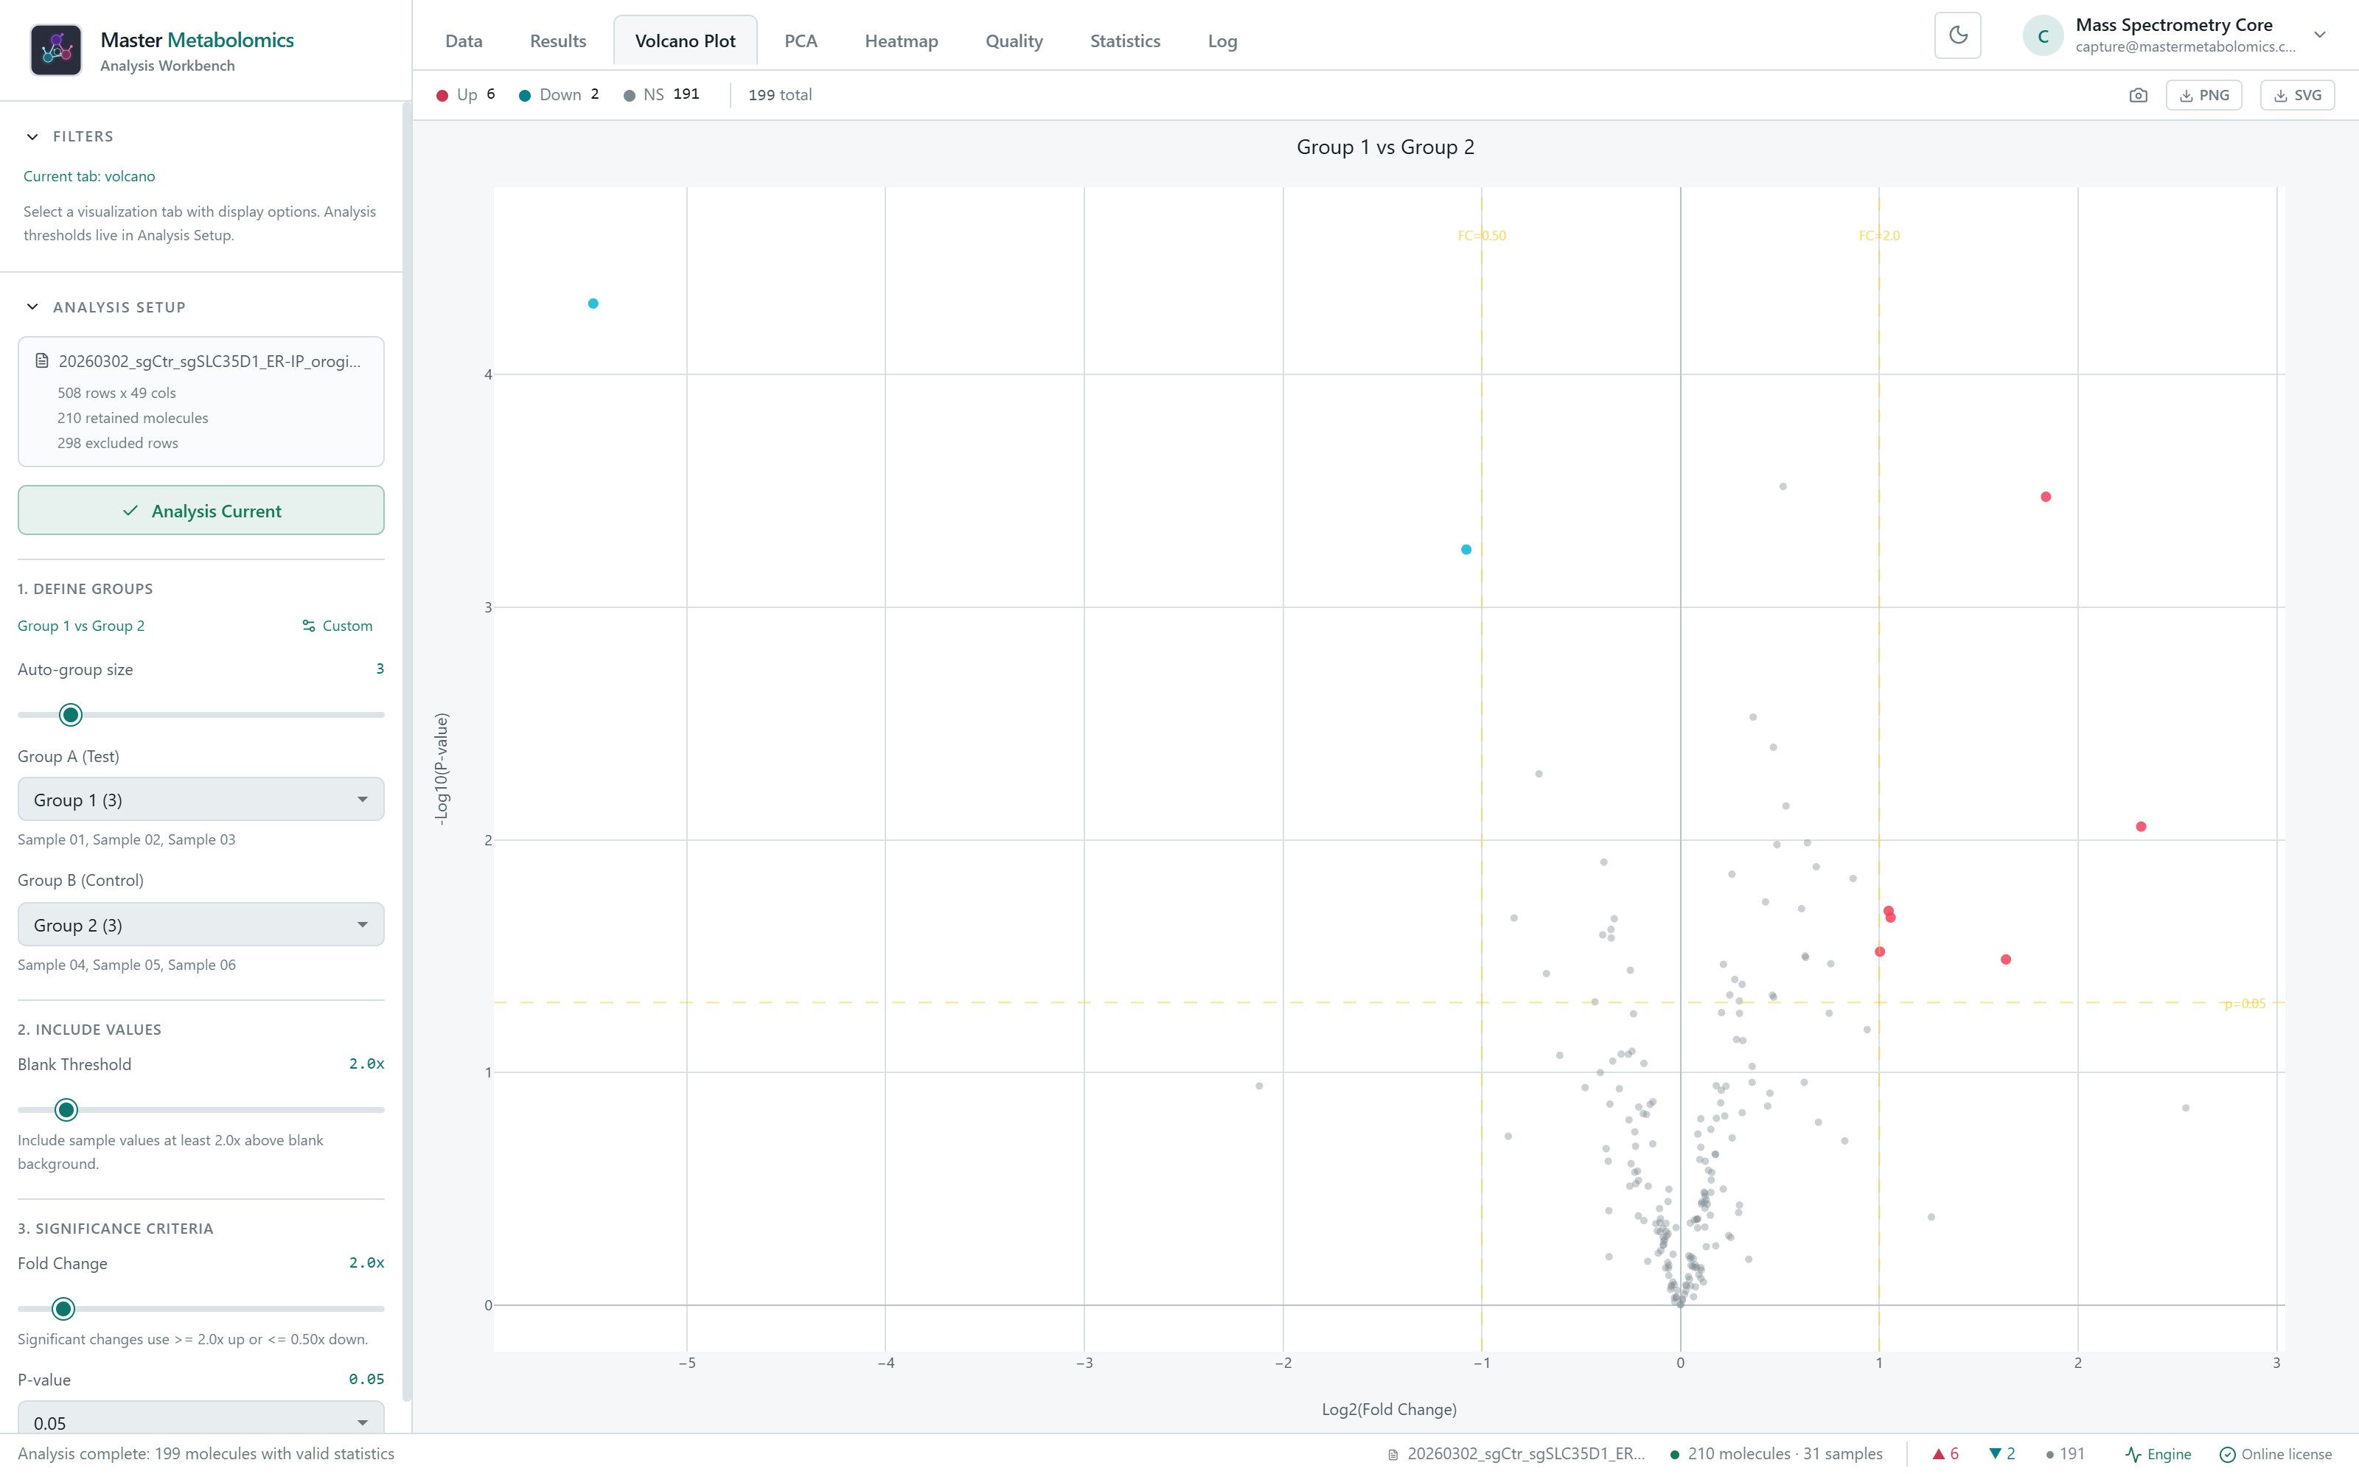Open the P-value selection field

[x=201, y=1422]
